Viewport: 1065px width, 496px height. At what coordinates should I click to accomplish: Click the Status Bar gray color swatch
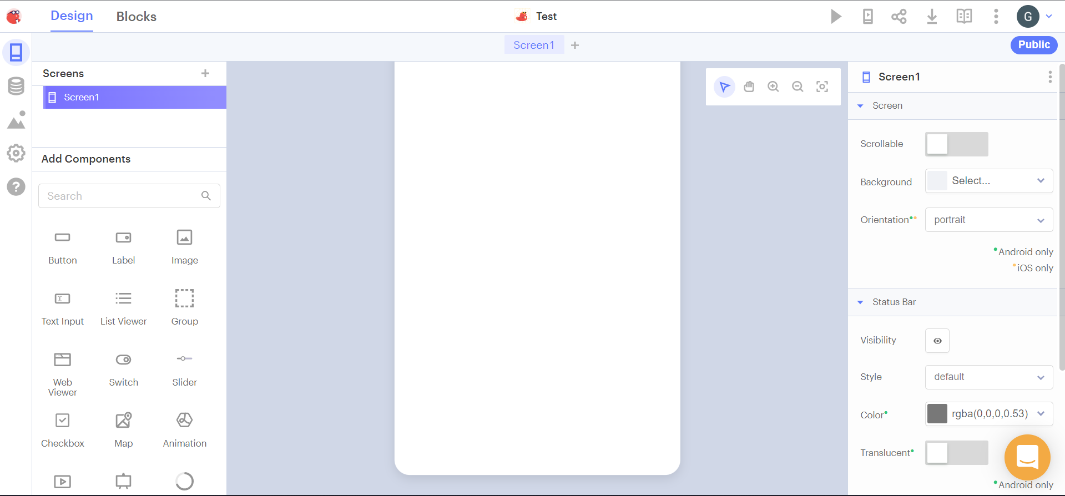click(937, 414)
